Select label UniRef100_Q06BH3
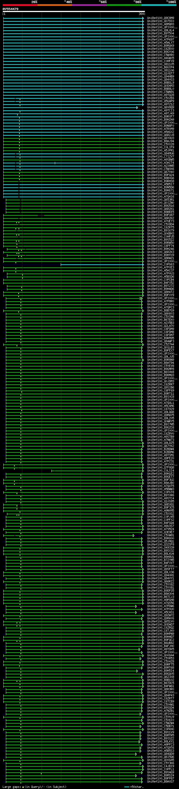Screen dimensions: 179x789 161,233
